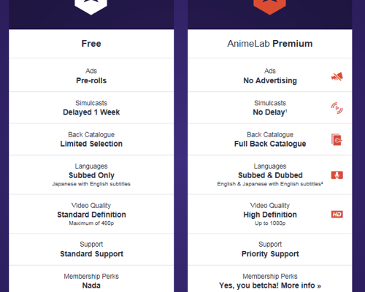
Task: Click the High Definition text
Action: coord(270,215)
